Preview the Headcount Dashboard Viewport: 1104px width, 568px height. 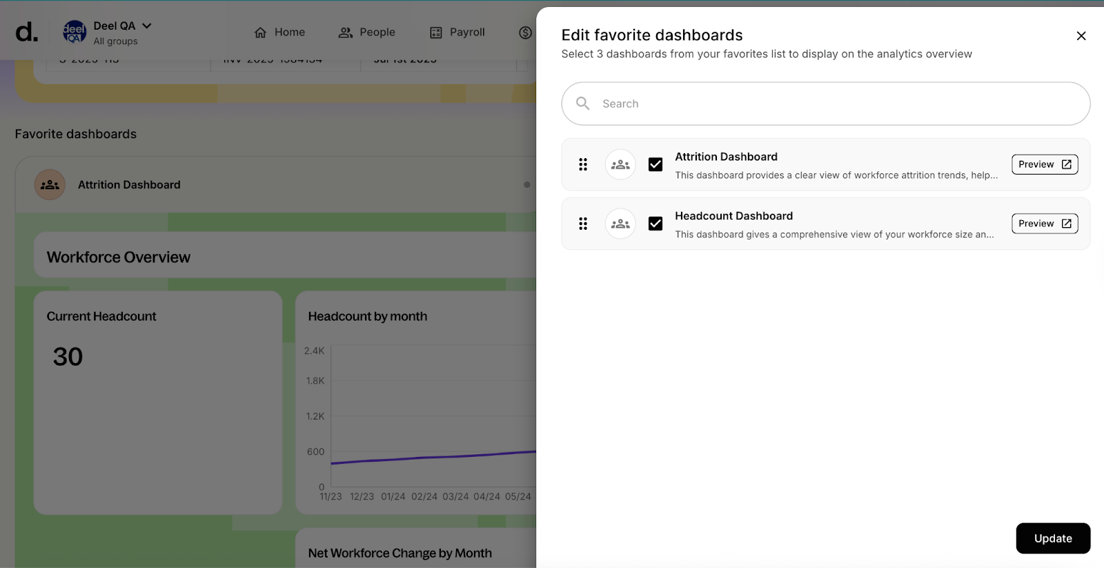[x=1044, y=224]
